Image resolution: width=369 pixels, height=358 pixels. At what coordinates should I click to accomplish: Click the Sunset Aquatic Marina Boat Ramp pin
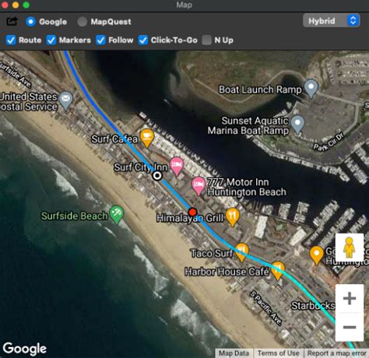pos(297,124)
